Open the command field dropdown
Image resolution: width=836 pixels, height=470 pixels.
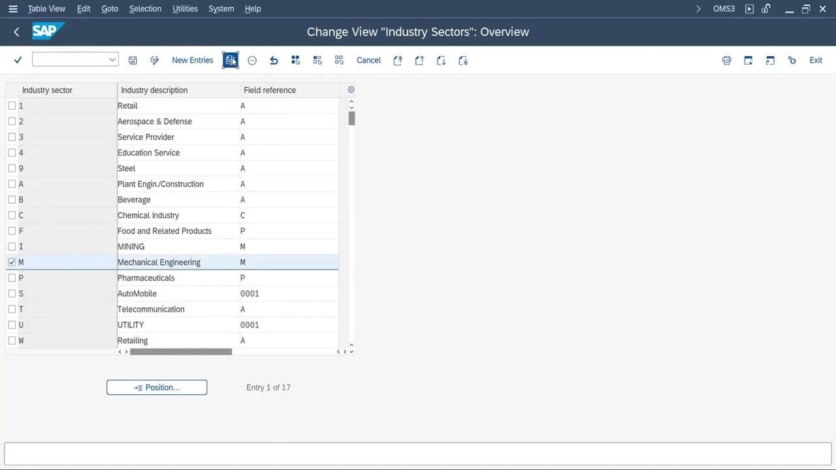(x=112, y=59)
